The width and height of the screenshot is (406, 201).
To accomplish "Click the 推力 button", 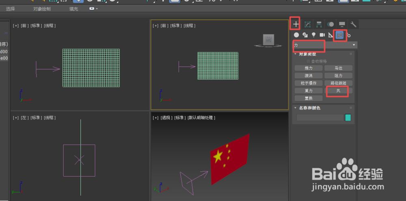I will coord(309,68).
